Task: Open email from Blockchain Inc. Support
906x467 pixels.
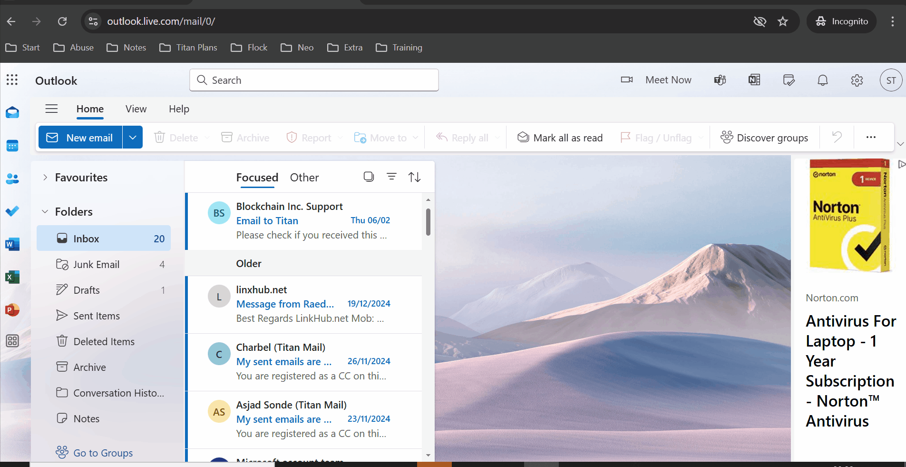Action: (303, 221)
